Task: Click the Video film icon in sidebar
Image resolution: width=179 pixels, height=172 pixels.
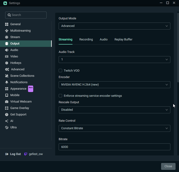Action: click(7, 56)
